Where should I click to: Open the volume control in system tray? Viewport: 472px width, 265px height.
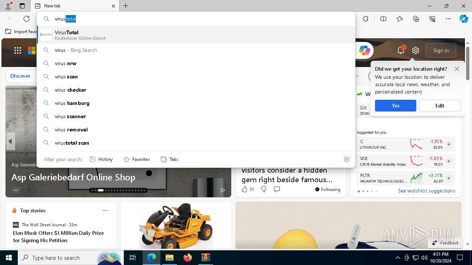point(424,258)
